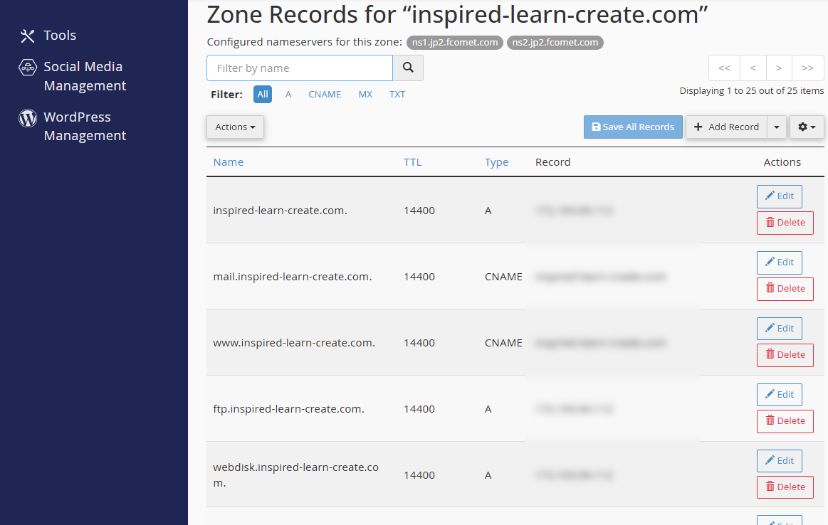Viewport: 828px width, 525px height.
Task: Open Social Media Management section
Action: (73, 76)
